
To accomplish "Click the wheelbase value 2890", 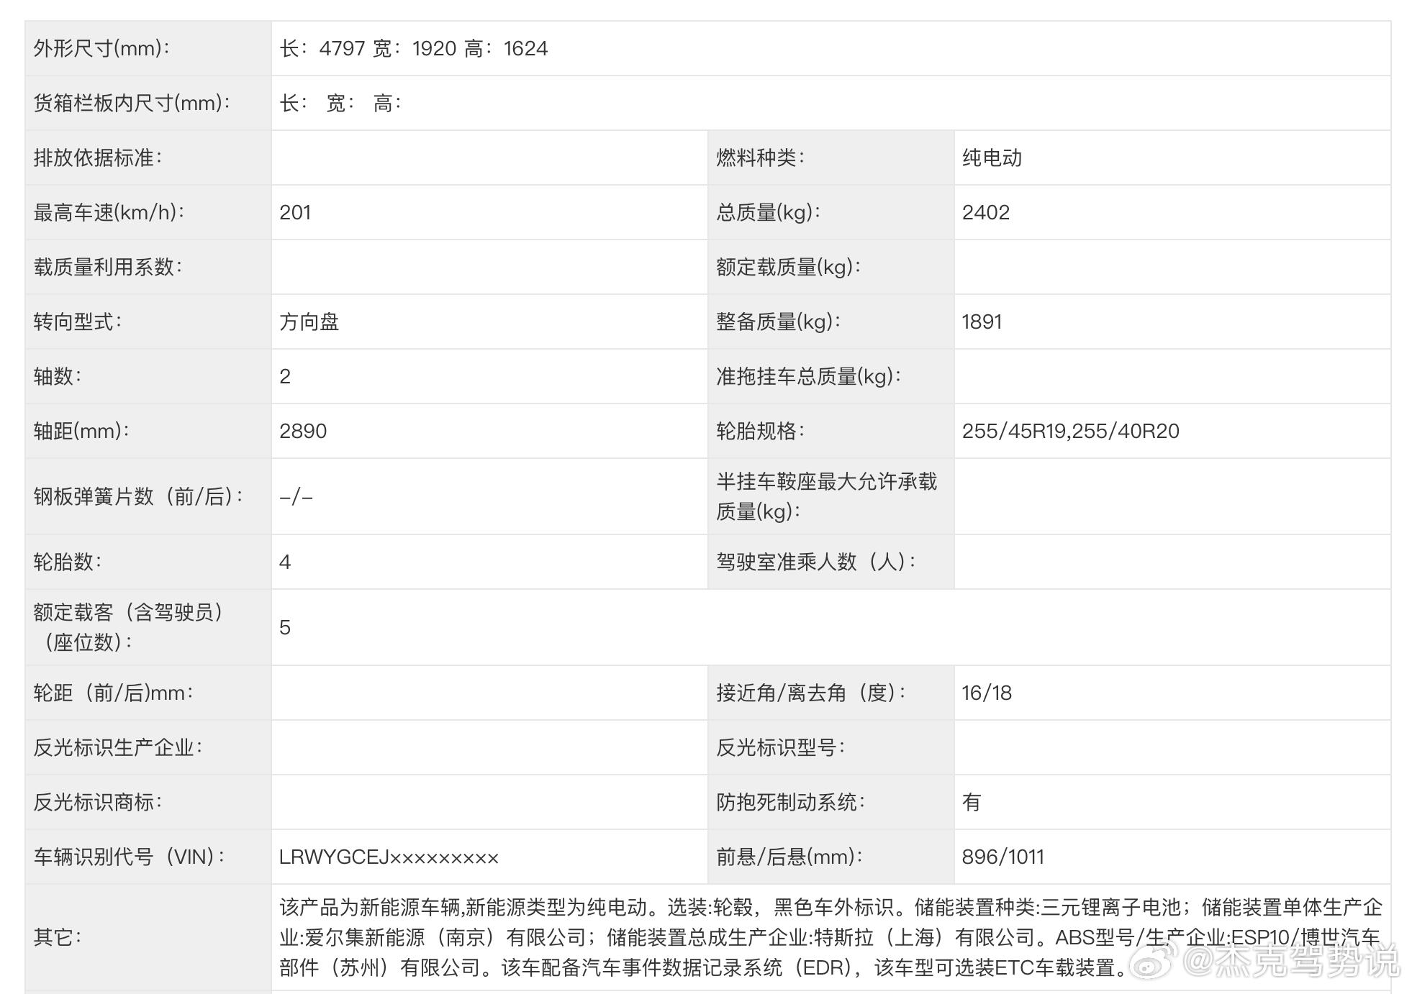I will (303, 431).
